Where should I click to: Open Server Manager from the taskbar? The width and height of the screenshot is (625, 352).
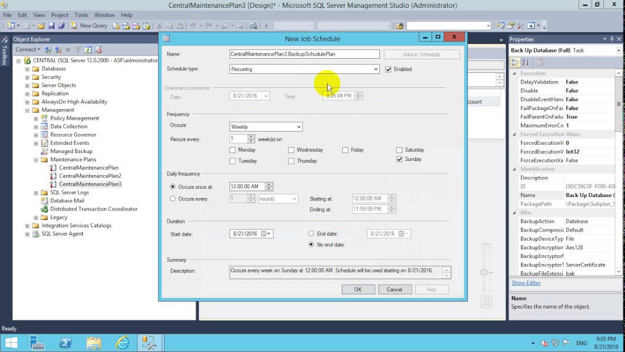(37, 342)
